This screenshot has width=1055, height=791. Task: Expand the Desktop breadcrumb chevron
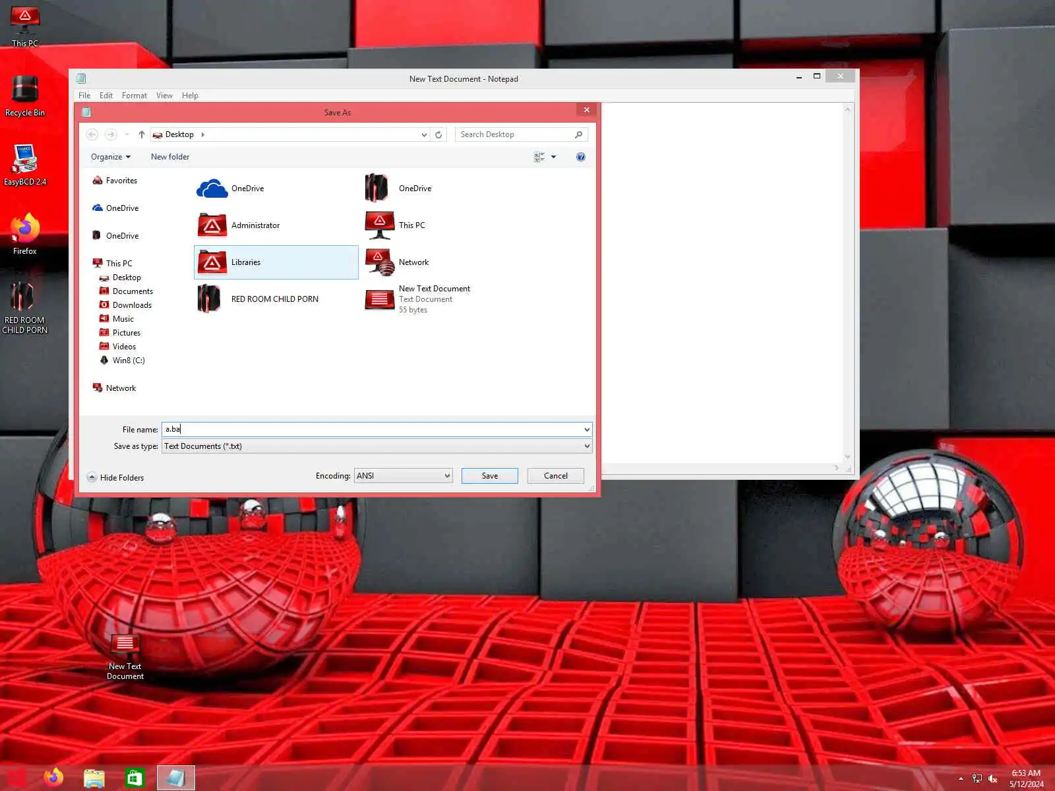point(202,134)
